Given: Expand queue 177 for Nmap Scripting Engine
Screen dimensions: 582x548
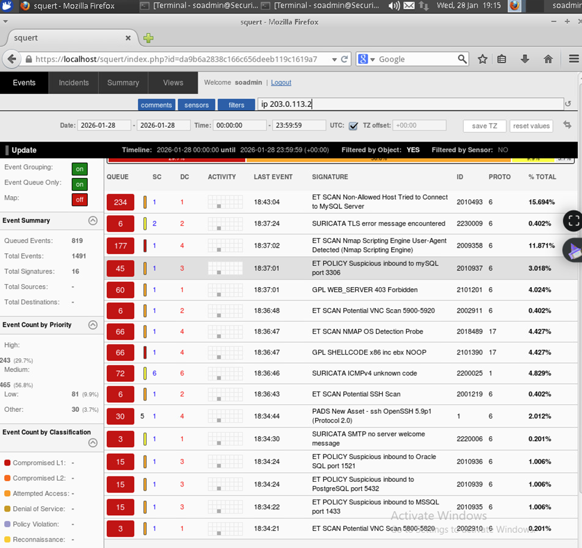Looking at the screenshot, I should tap(120, 246).
